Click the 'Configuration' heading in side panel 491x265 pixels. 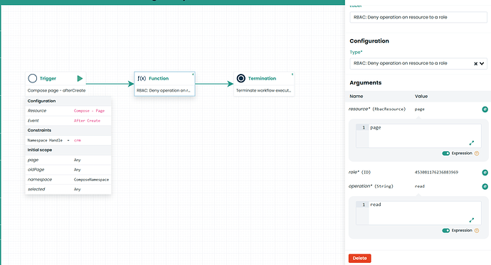(x=369, y=41)
